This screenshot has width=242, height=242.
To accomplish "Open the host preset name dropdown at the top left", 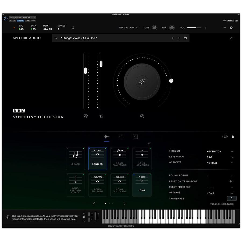I will point(23,17).
